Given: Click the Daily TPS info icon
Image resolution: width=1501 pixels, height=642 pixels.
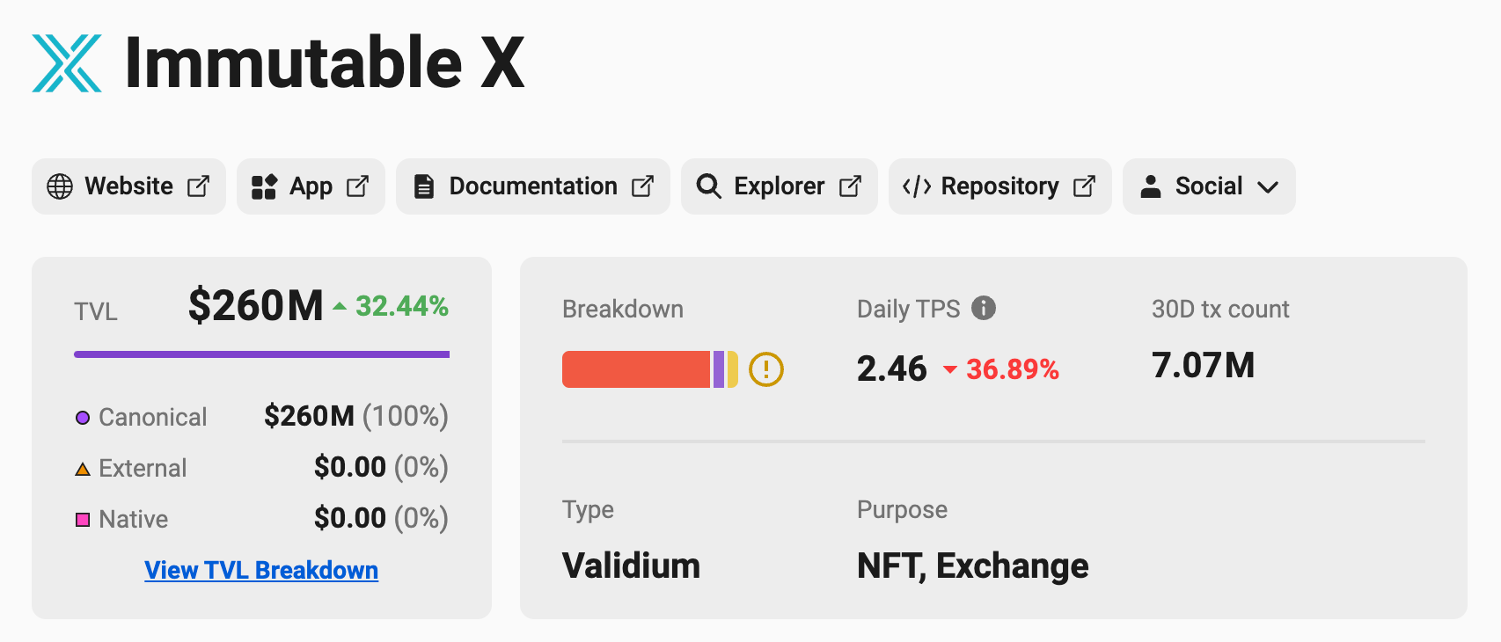Looking at the screenshot, I should point(984,308).
